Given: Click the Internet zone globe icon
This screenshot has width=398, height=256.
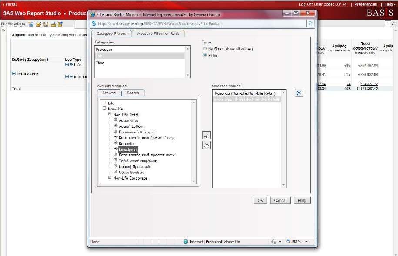Looking at the screenshot, I should (x=186, y=242).
